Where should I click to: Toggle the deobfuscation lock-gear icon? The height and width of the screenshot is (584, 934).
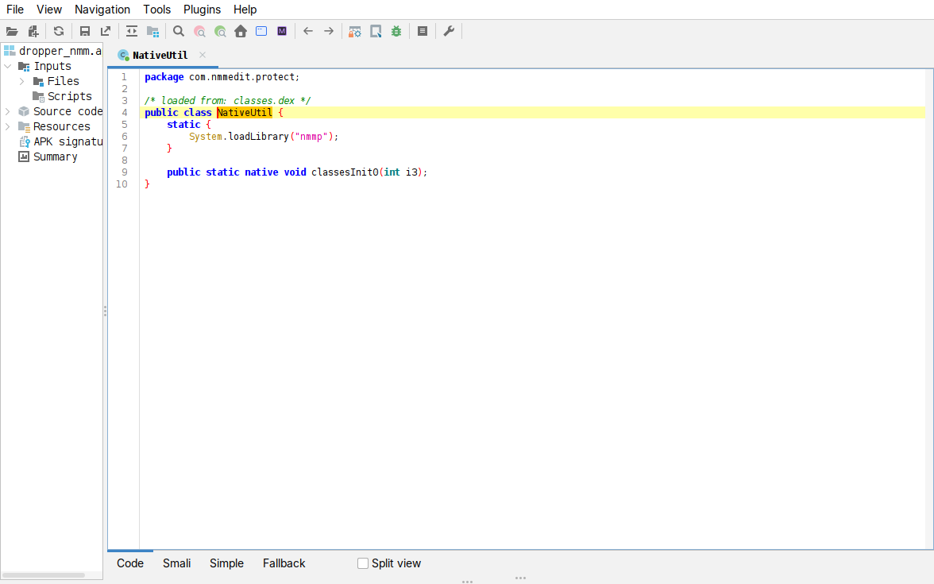point(355,32)
